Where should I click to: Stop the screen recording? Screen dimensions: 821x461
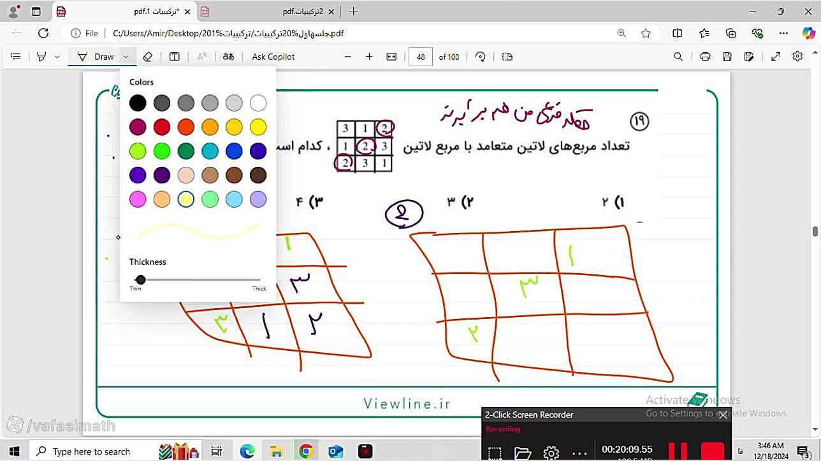click(x=713, y=451)
